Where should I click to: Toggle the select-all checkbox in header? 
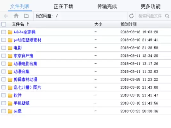tap(4, 24)
